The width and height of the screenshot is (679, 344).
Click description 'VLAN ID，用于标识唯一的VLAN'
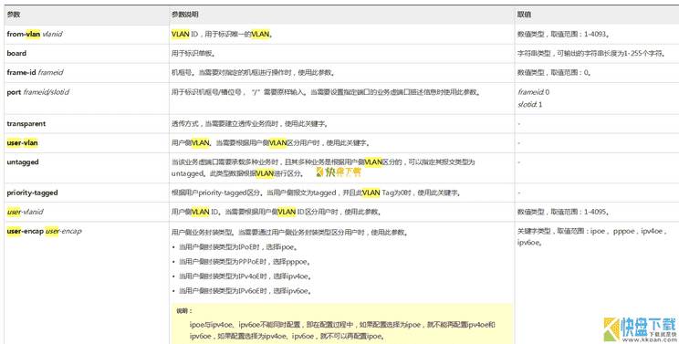point(222,34)
